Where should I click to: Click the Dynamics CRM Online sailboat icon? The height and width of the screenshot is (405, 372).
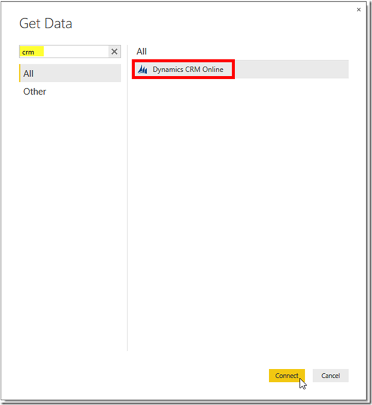pos(143,69)
